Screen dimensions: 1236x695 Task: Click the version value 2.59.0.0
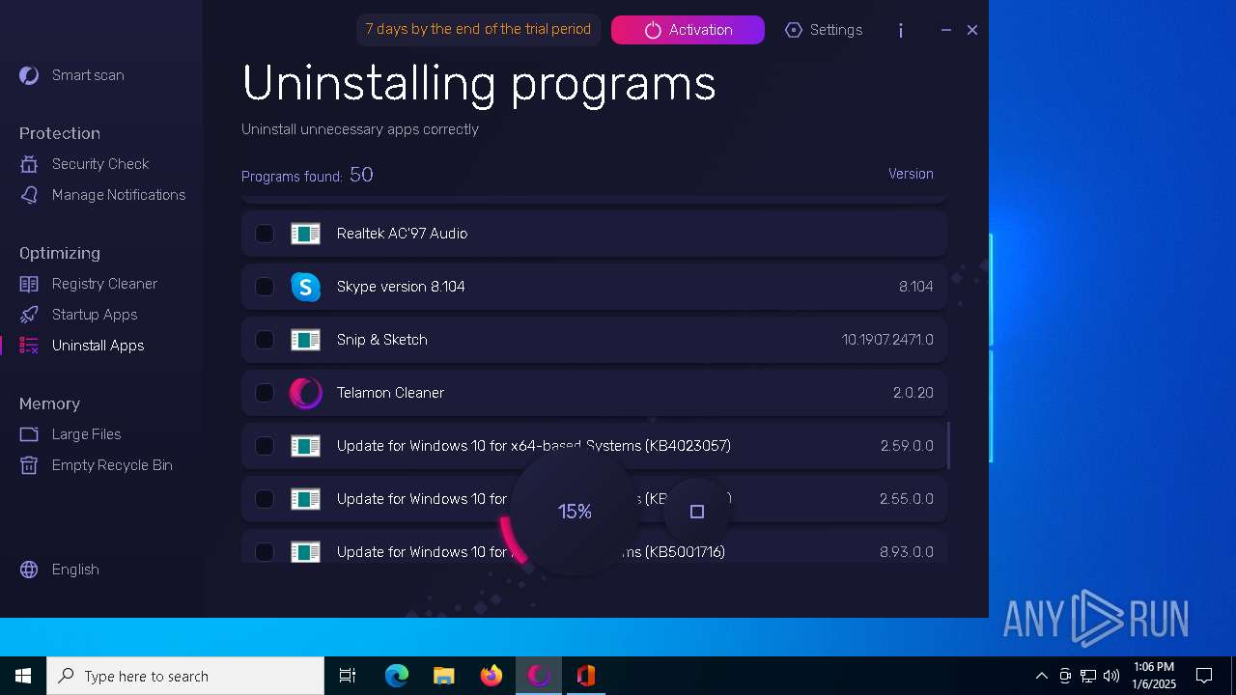pos(907,446)
